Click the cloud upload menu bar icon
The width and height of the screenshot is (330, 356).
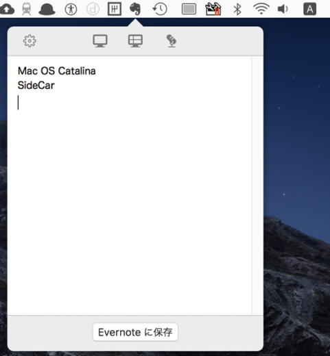(x=7, y=10)
